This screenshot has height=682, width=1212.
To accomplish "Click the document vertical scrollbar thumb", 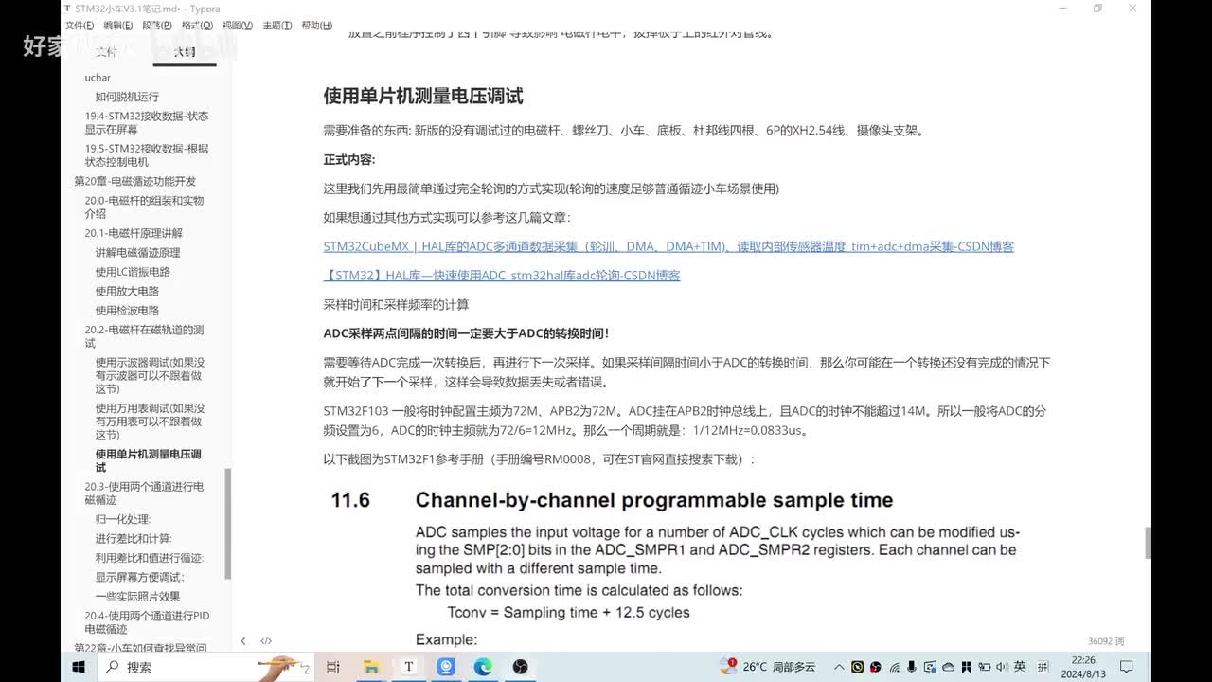I will [1149, 543].
